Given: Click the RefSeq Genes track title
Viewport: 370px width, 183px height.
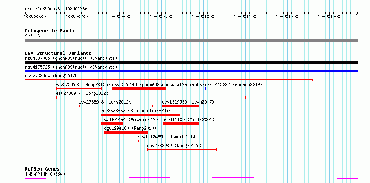Looking at the screenshot, I should (x=42, y=169).
